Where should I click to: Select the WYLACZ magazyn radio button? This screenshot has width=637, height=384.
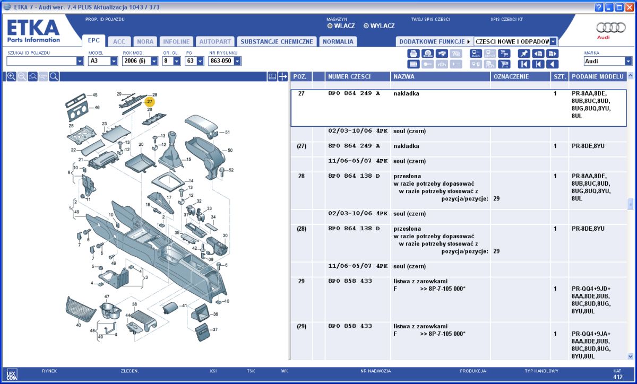coord(366,25)
